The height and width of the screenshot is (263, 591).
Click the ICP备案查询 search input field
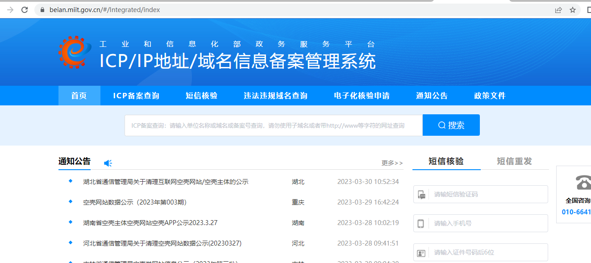click(274, 125)
